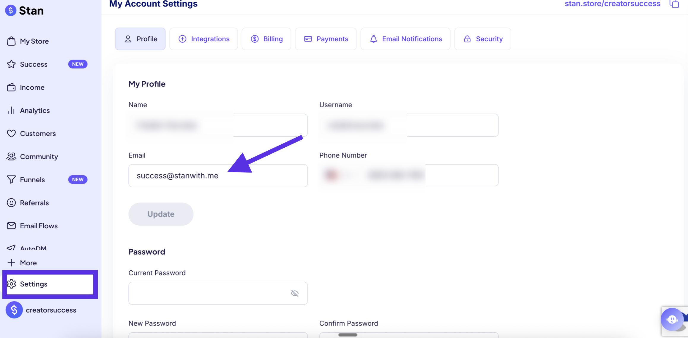Viewport: 688px width, 338px height.
Task: Click into the Current Password field
Action: coord(218,293)
